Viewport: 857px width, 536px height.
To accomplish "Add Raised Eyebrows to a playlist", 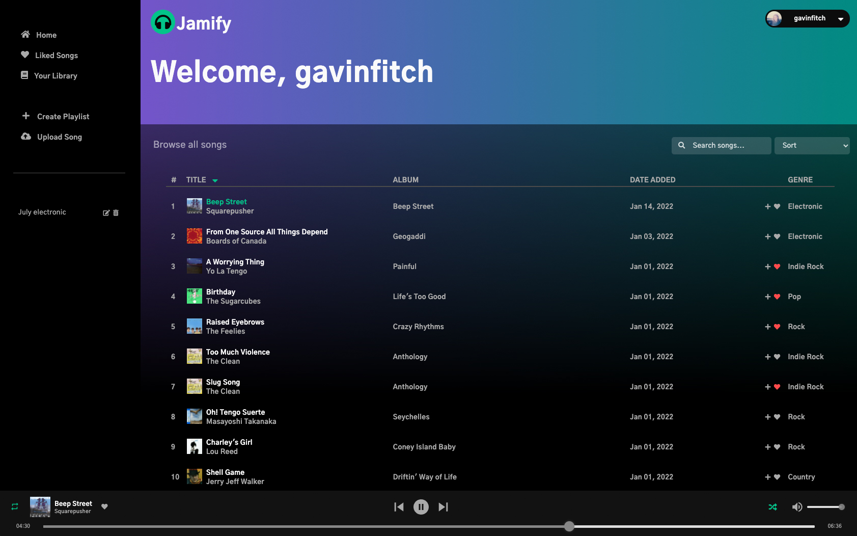I will (x=768, y=327).
